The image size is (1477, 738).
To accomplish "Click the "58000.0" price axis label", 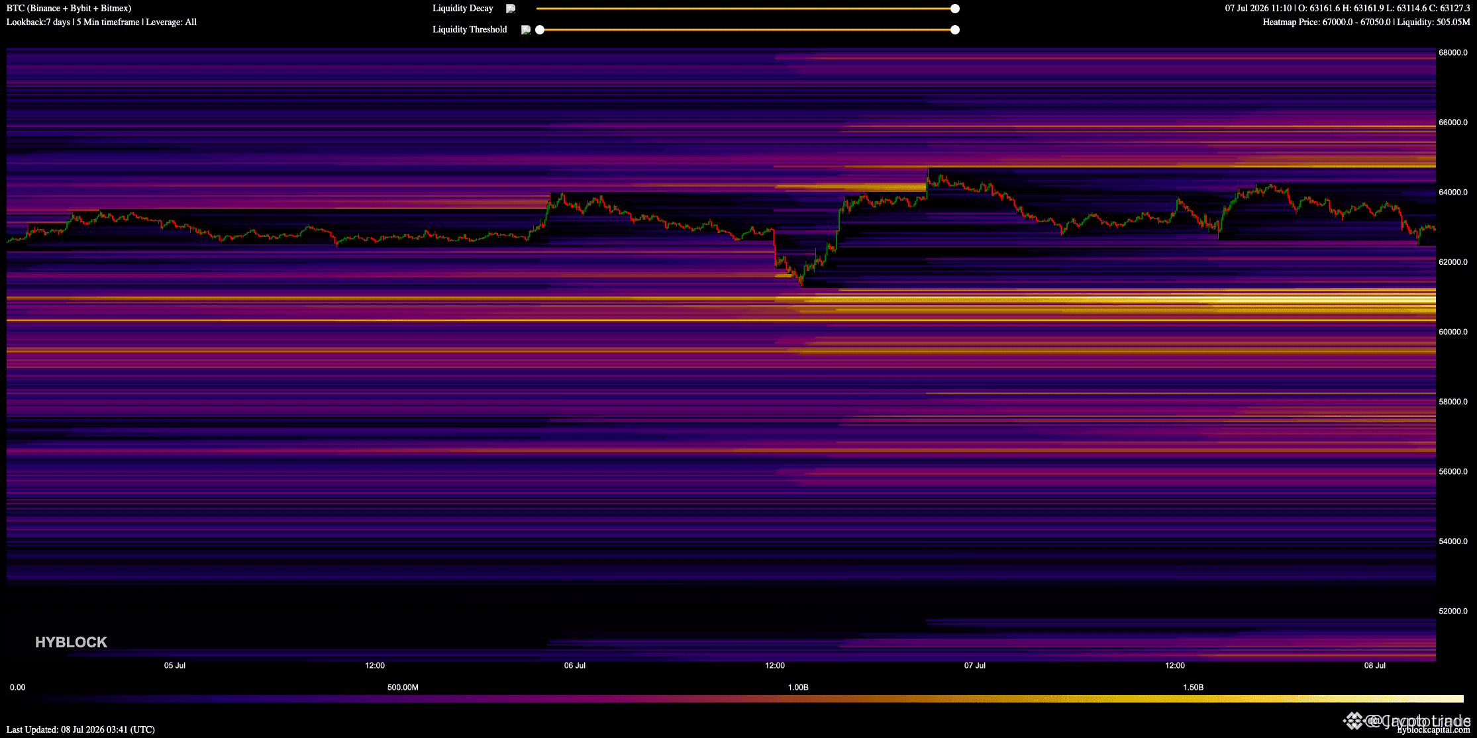I will (x=1453, y=402).
